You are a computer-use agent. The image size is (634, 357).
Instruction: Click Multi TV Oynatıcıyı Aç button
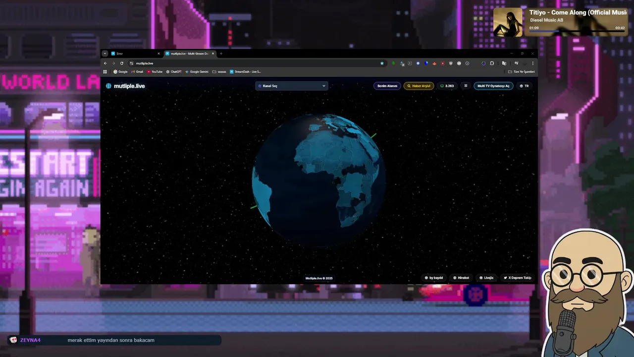[493, 86]
